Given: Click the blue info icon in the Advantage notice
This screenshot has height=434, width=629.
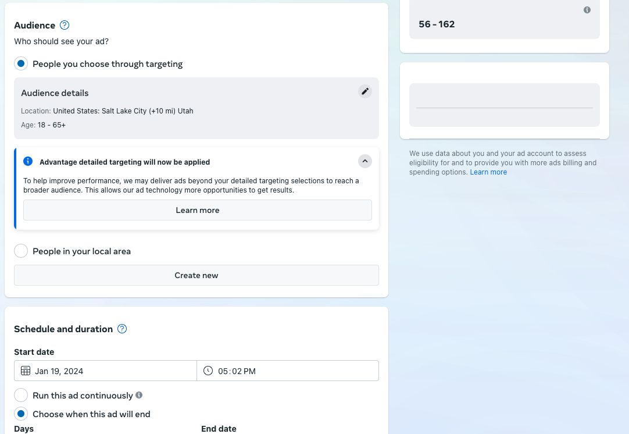Looking at the screenshot, I should point(28,161).
